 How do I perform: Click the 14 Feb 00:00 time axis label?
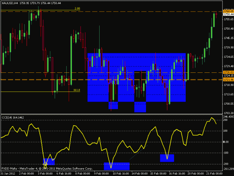(140, 173)
